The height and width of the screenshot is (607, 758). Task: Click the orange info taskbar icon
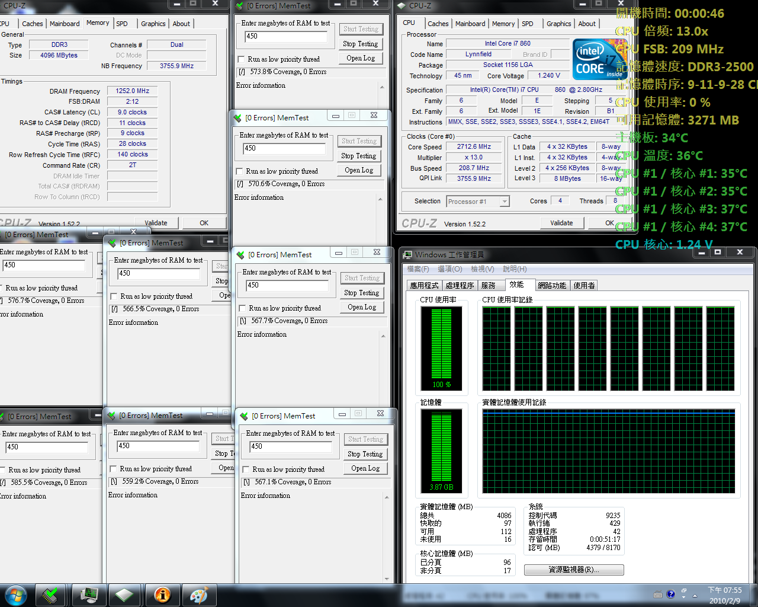tap(162, 595)
